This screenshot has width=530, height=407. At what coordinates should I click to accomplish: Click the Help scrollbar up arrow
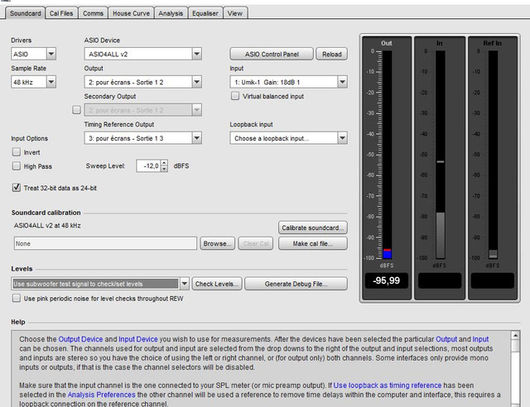(515, 335)
